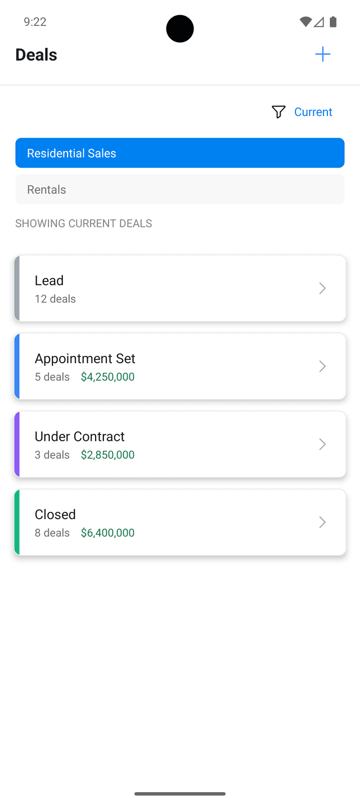Tap the Deals screen title
The height and width of the screenshot is (804, 360).
36,54
